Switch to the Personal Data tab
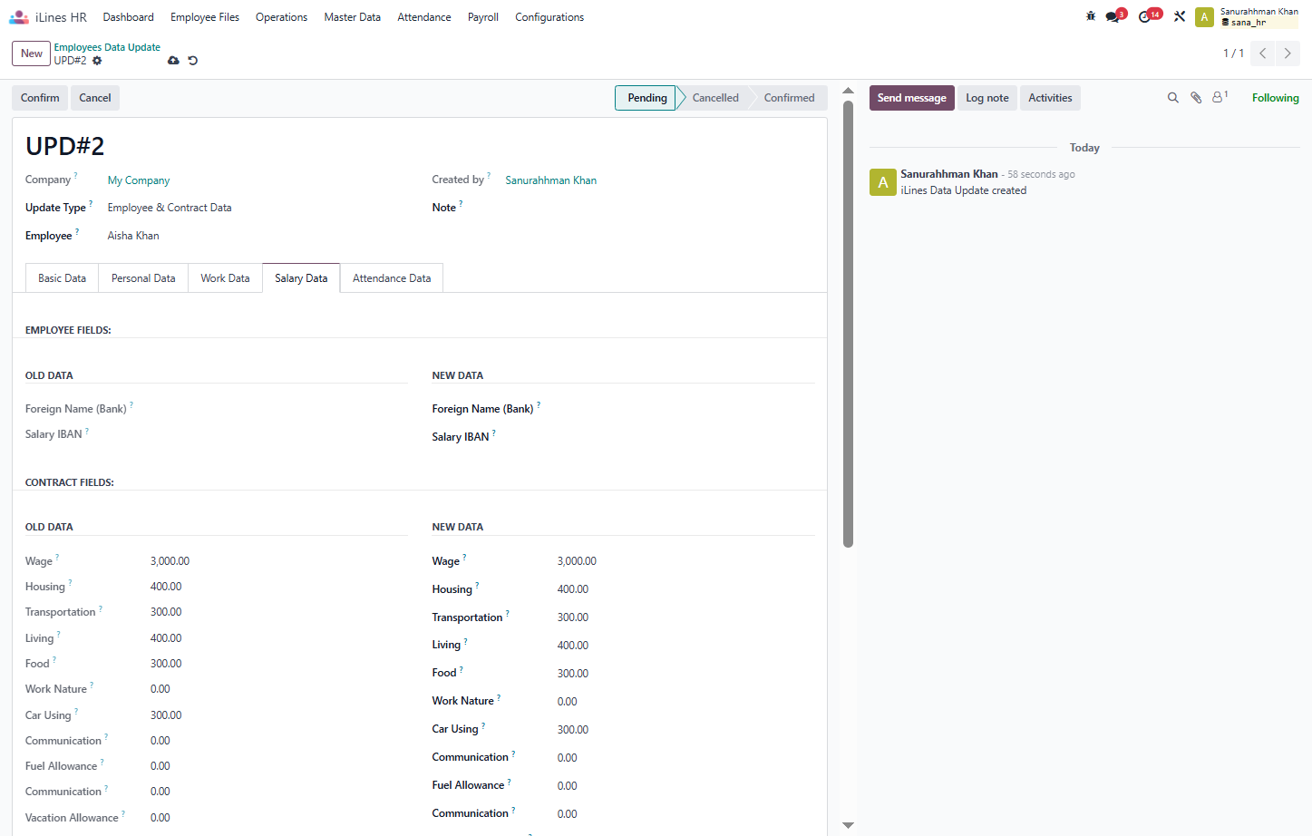Screen dimensions: 1312x836 143,278
